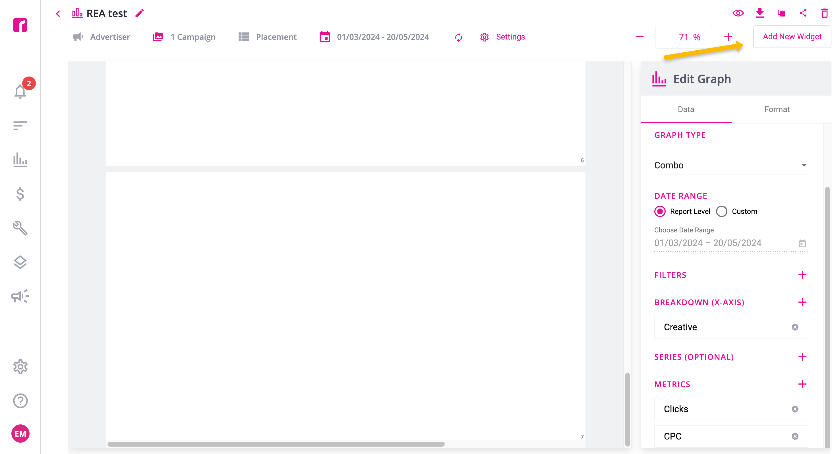Click the REA test report title

(x=106, y=13)
